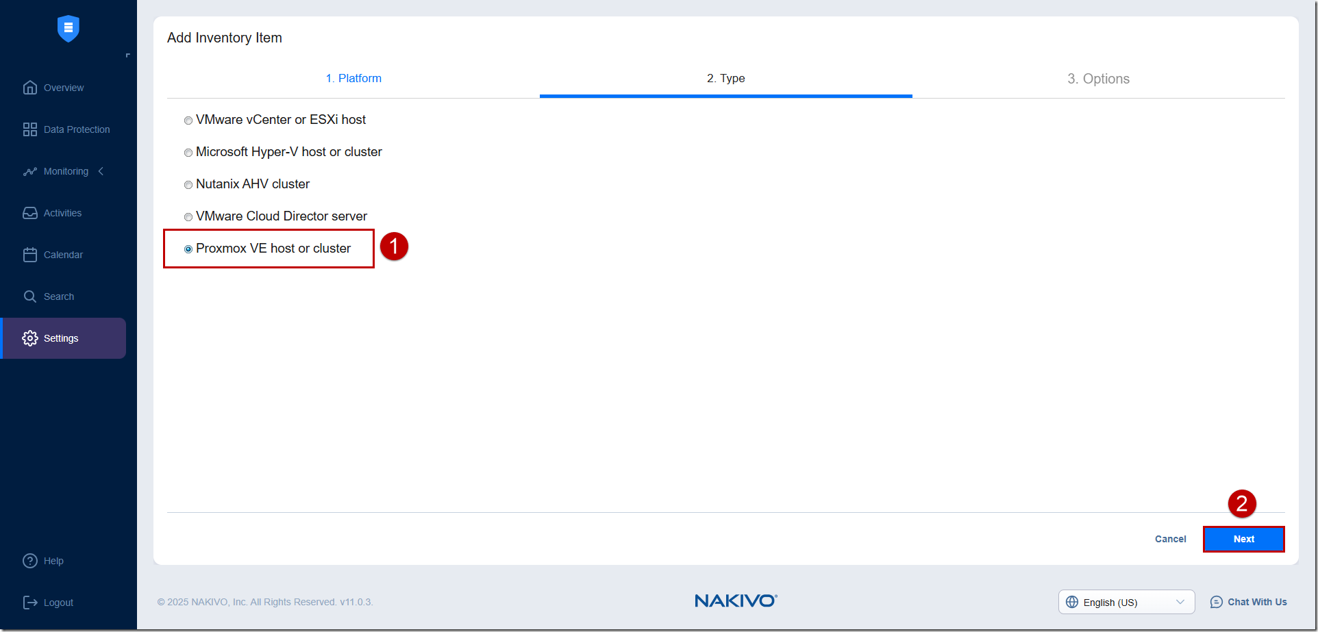Open the Data Protection menu item
1318x632 pixels.
[x=77, y=129]
